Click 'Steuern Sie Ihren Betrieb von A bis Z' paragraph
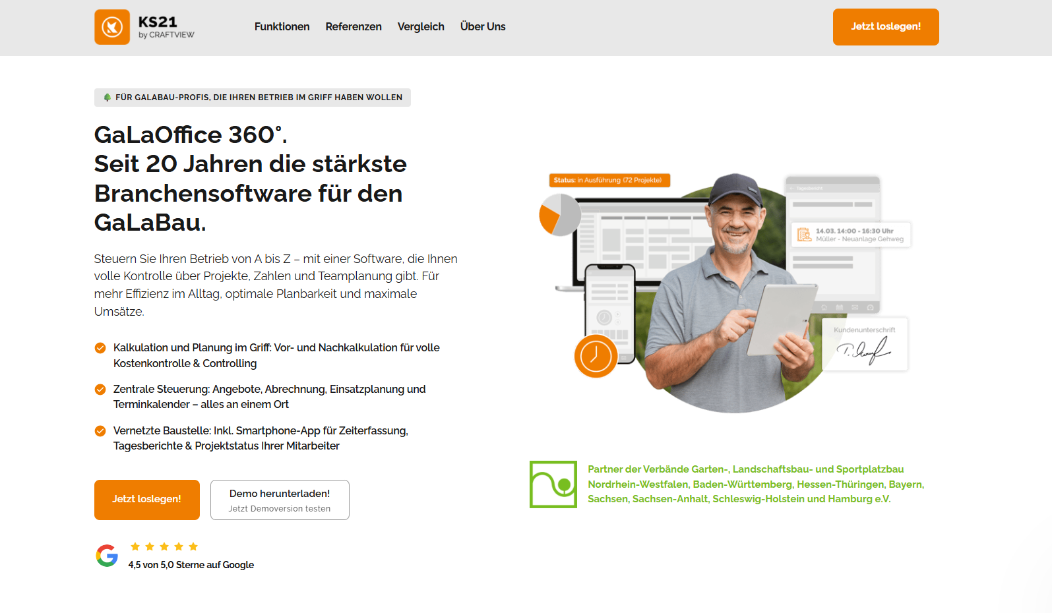This screenshot has height=613, width=1052. pyautogui.click(x=276, y=285)
